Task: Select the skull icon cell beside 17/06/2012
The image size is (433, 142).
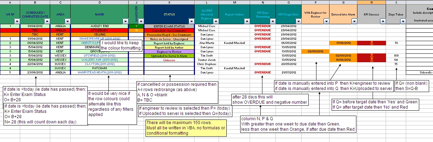Action: [x=371, y=43]
